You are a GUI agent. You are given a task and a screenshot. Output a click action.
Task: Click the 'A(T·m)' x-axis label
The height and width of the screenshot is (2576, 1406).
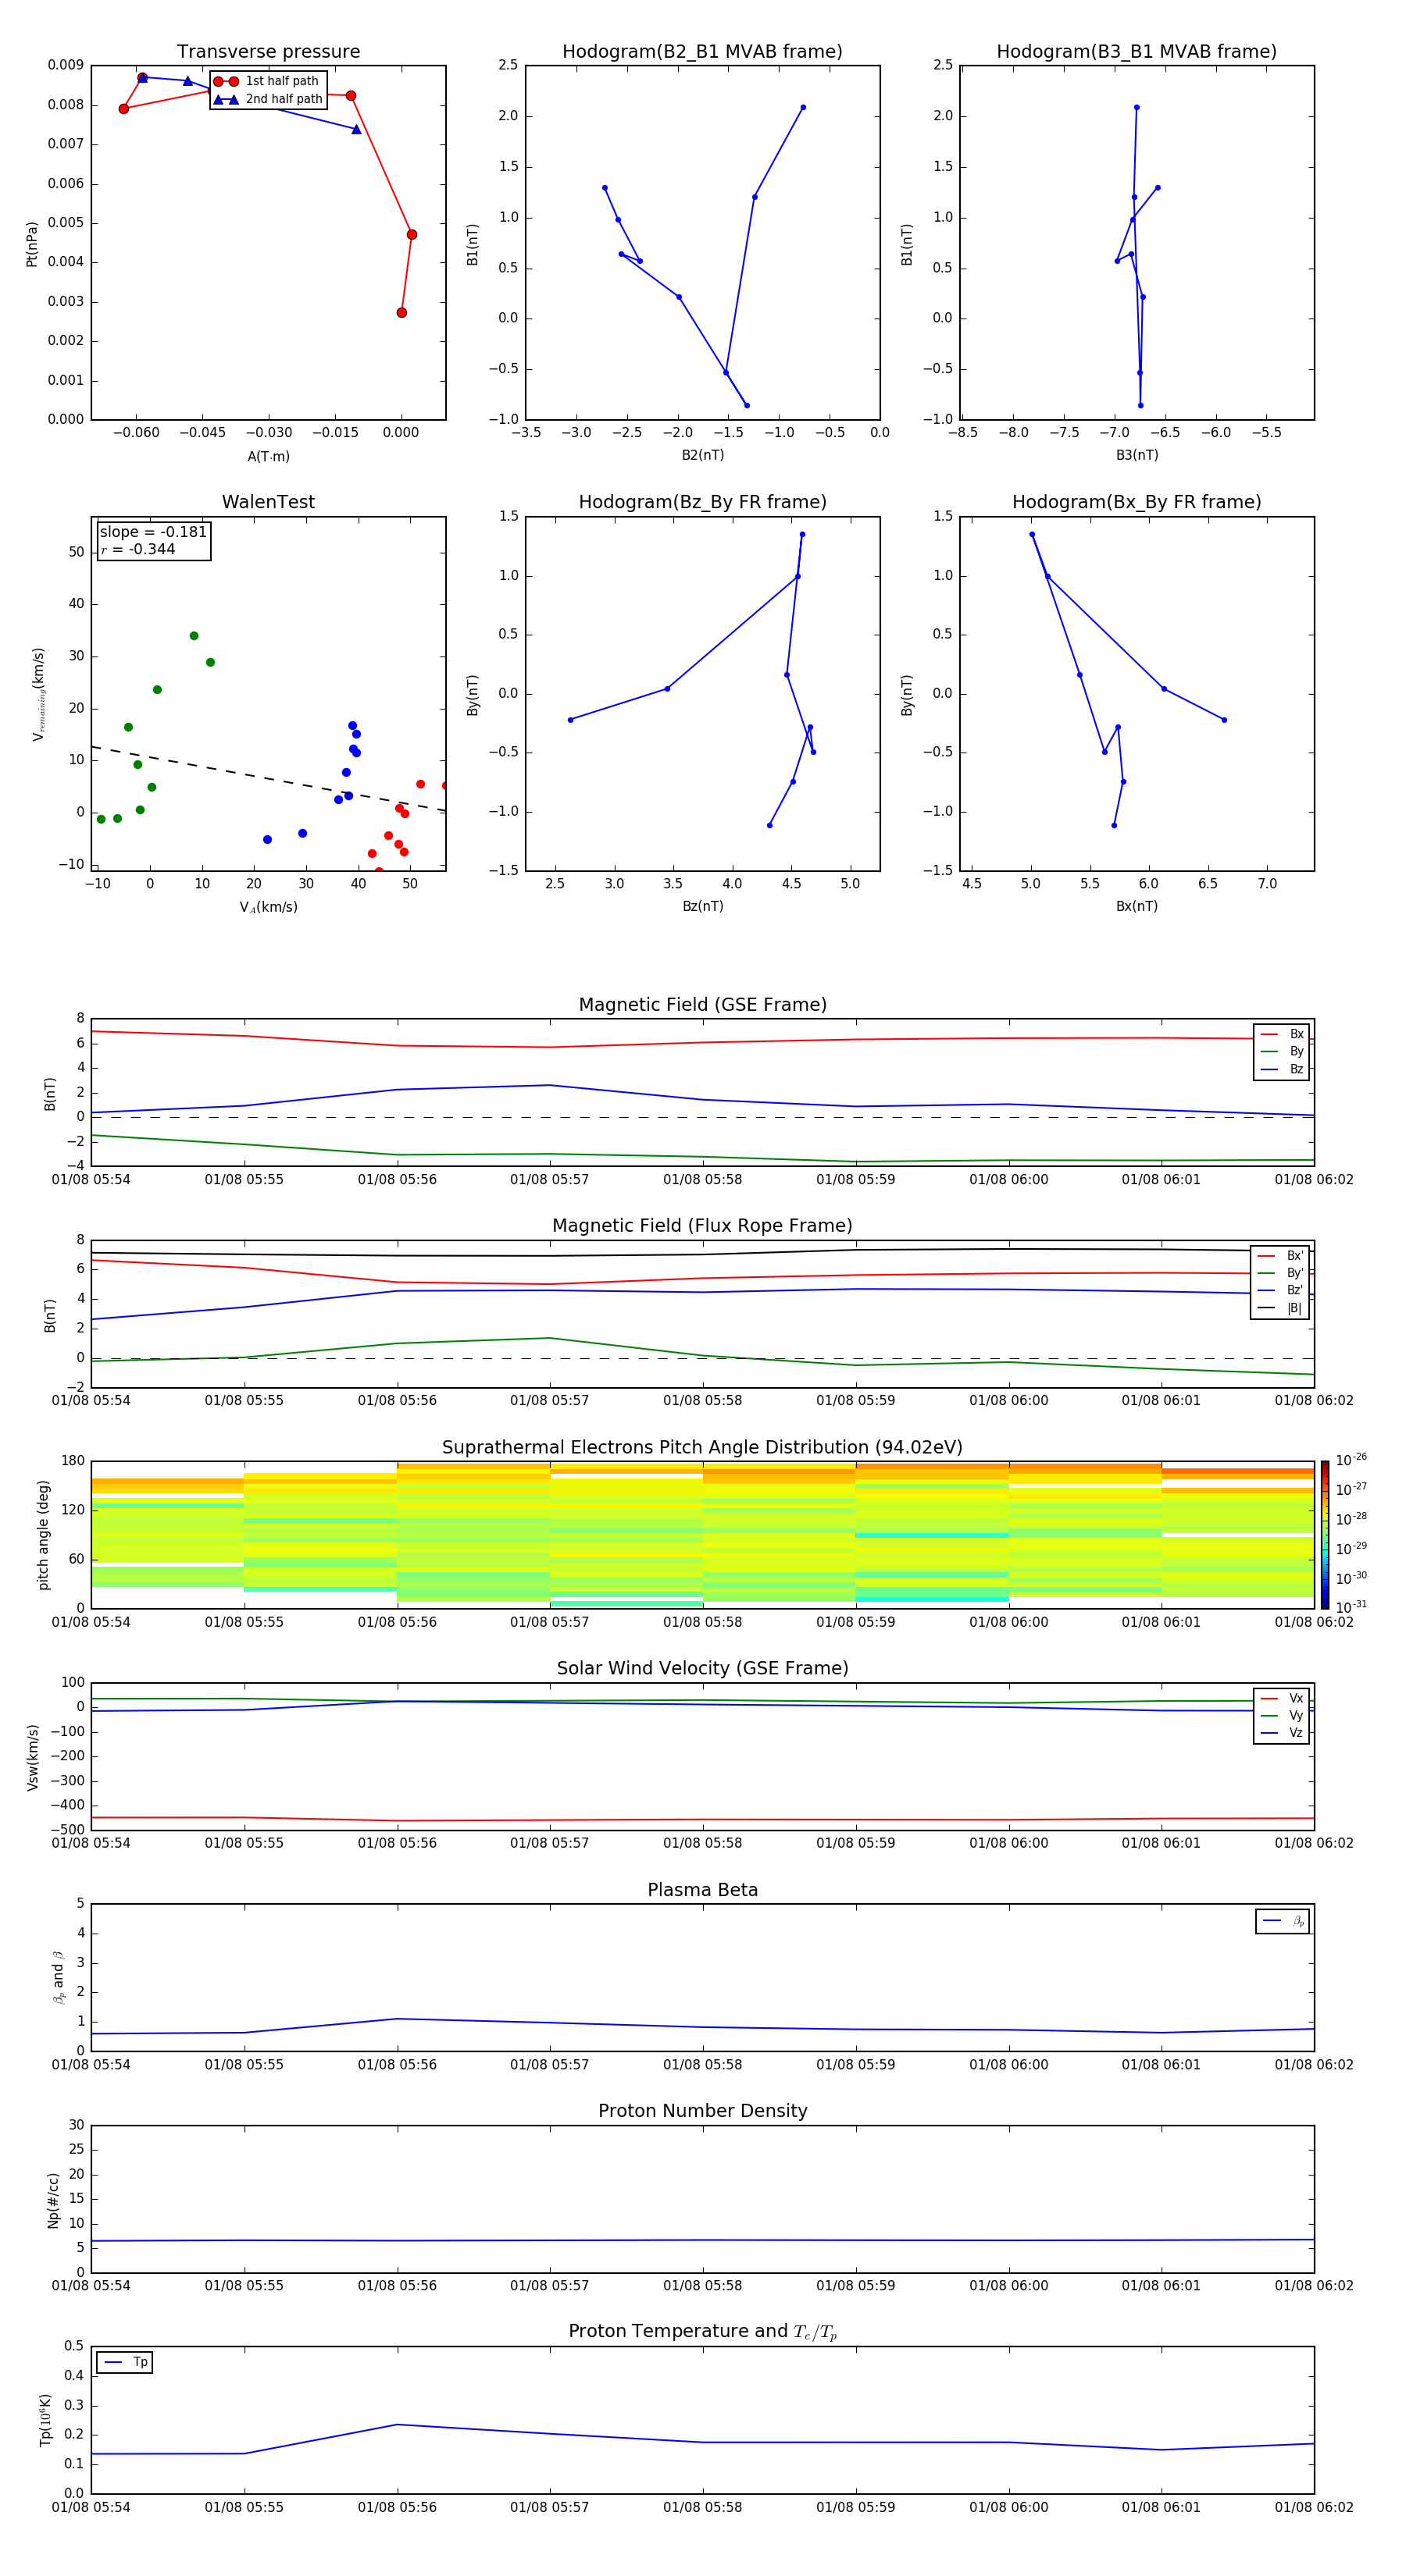tap(268, 456)
